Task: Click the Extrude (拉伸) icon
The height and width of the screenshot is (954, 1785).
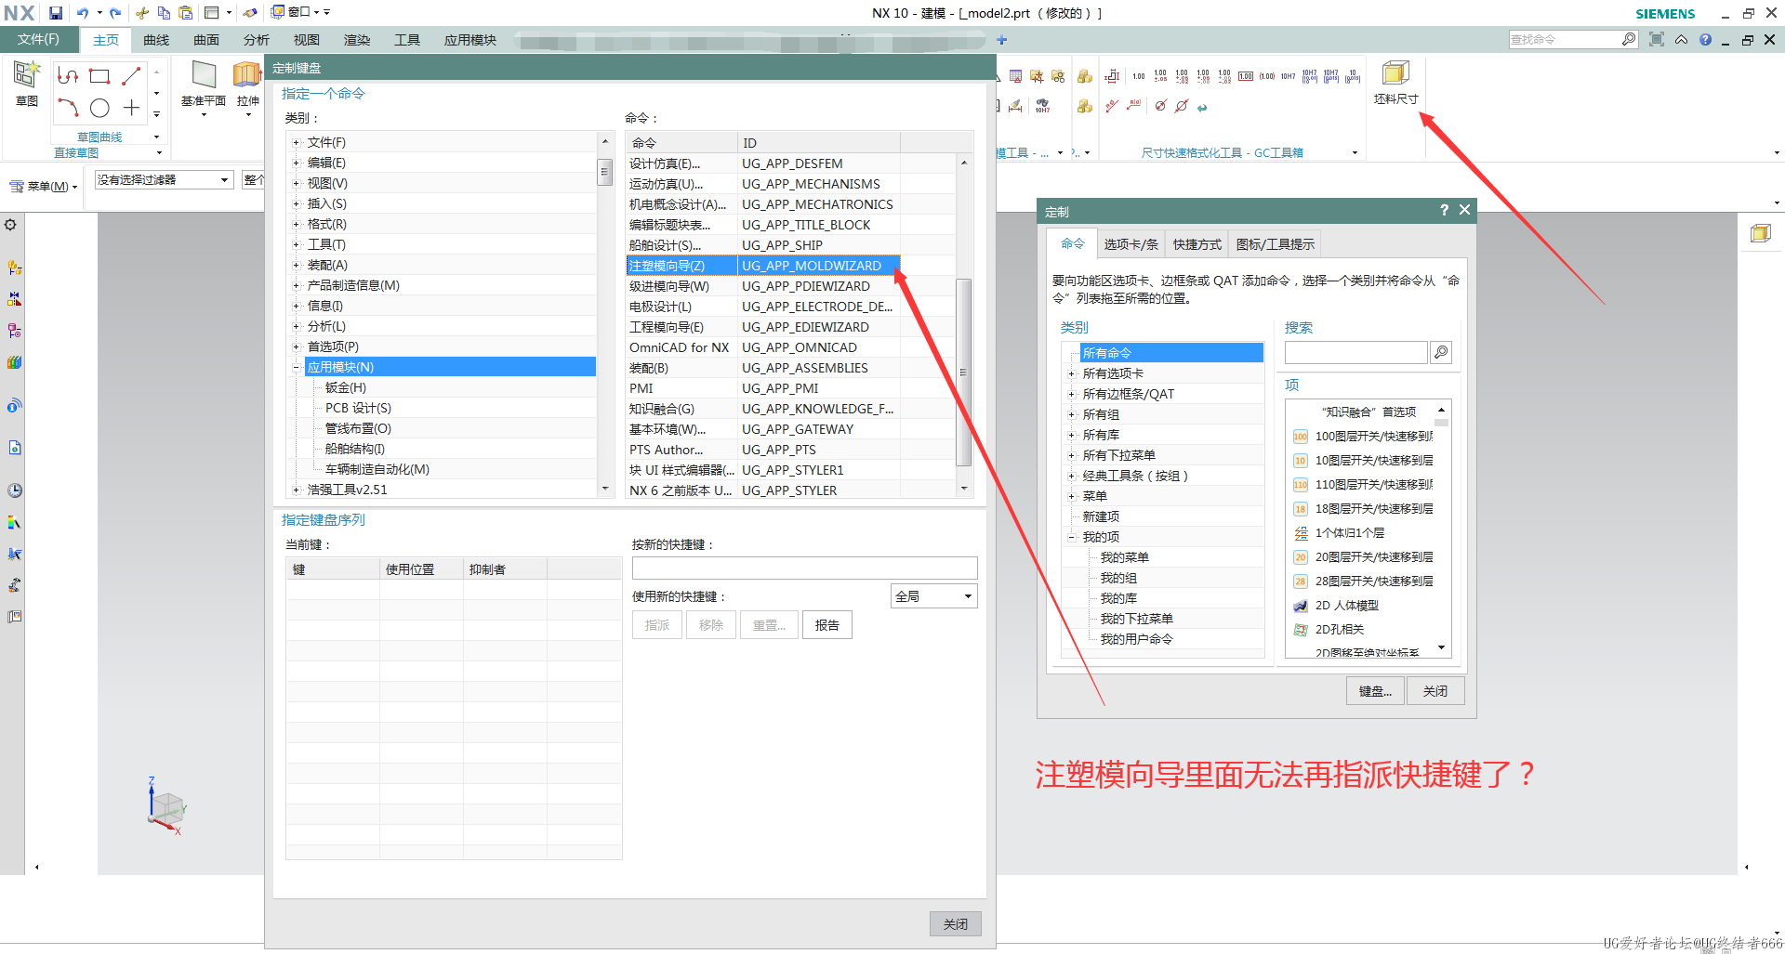Action: pyautogui.click(x=247, y=74)
